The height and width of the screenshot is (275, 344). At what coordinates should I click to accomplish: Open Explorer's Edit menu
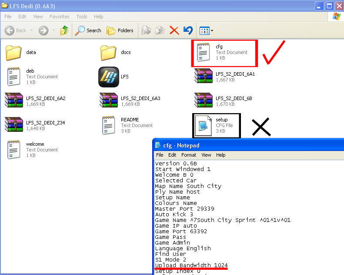(x=22, y=17)
